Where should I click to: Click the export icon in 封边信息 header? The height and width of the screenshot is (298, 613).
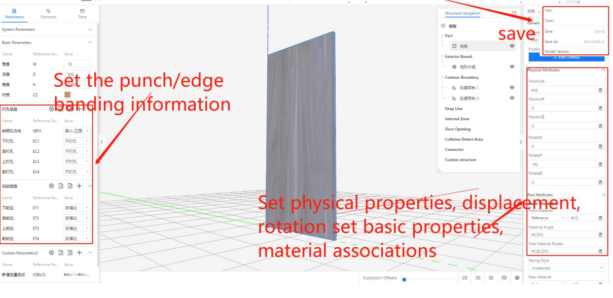(70, 186)
